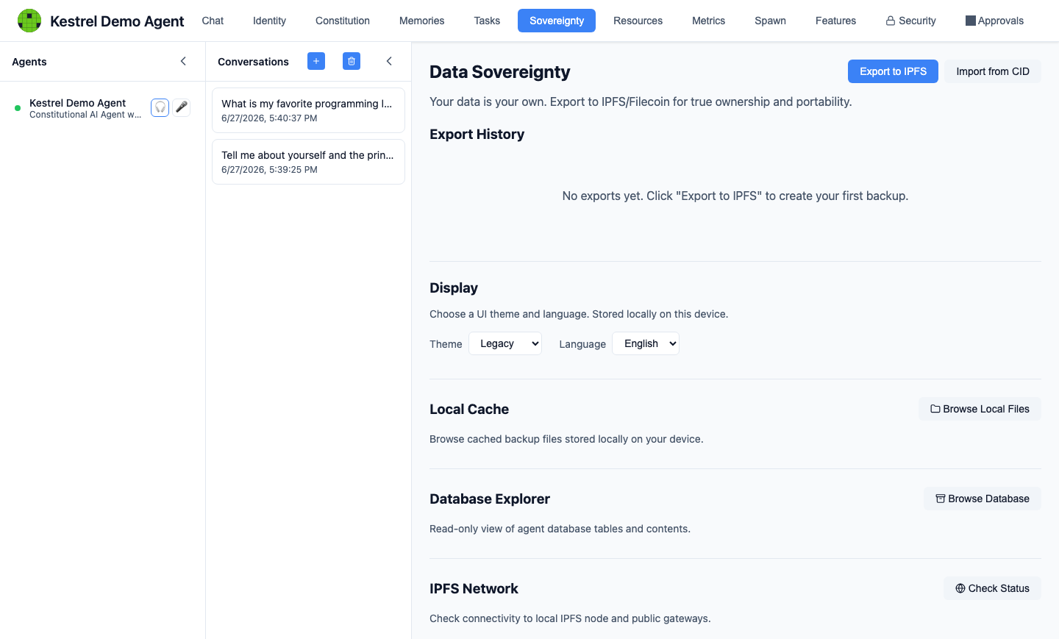Click the 'Constitutional AI Agent w...' subtitle
Screen dimensions: 1059x639
click(85, 115)
